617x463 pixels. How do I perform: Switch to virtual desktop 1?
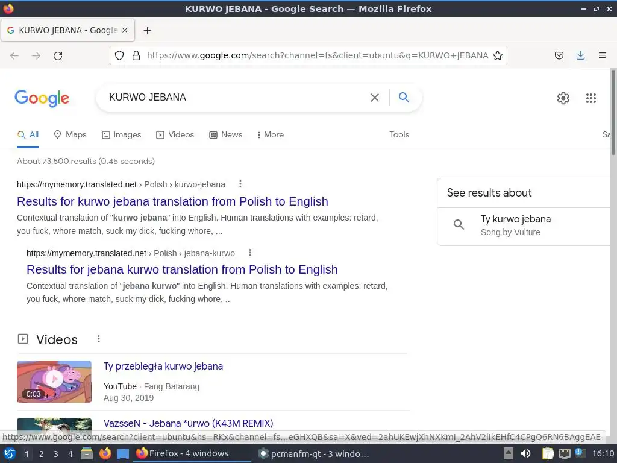tap(27, 454)
